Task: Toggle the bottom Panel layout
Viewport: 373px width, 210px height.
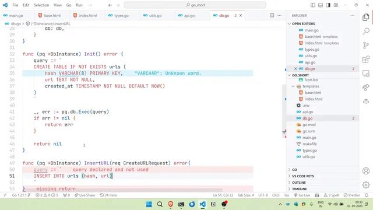Action: pos(321,5)
